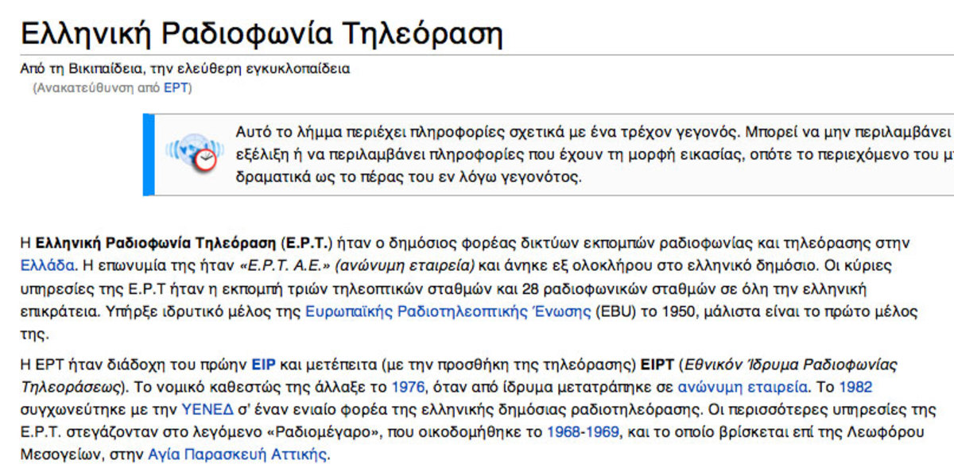Click the Ανακατεύθυνση από redirect note

pyautogui.click(x=97, y=88)
